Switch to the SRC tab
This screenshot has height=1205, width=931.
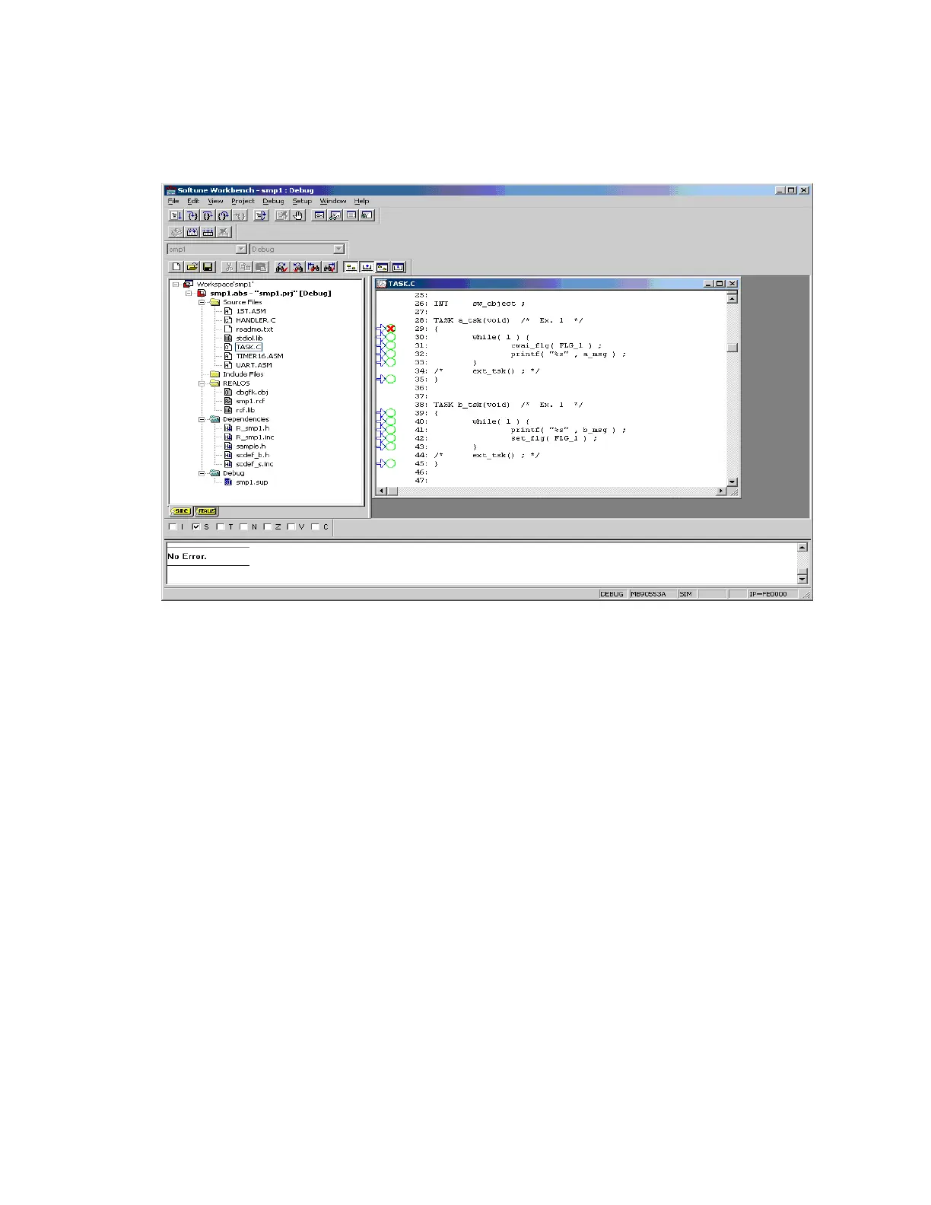point(180,511)
